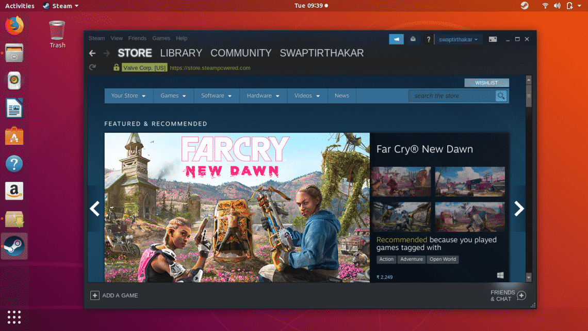Screen dimensions: 588x331
Task: Click the plus icon beside Add a Game
Action: pyautogui.click(x=95, y=295)
